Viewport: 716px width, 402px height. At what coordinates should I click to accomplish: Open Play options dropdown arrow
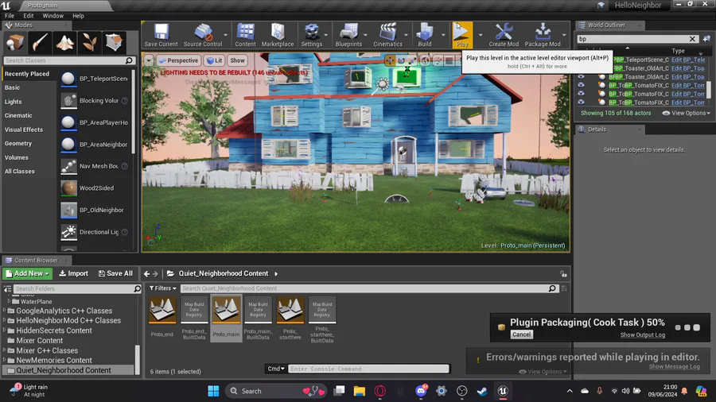coord(481,35)
